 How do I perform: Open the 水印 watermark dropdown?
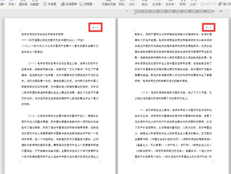132,4
